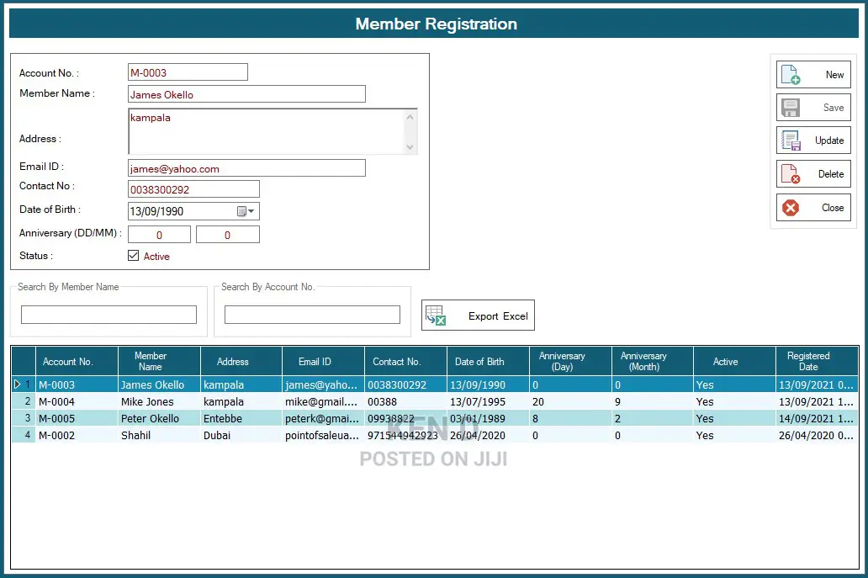Select the row 2 header cell
868x578 pixels.
[x=24, y=401]
